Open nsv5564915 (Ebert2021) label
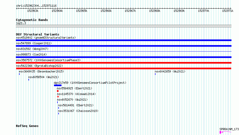 (x=74, y=88)
